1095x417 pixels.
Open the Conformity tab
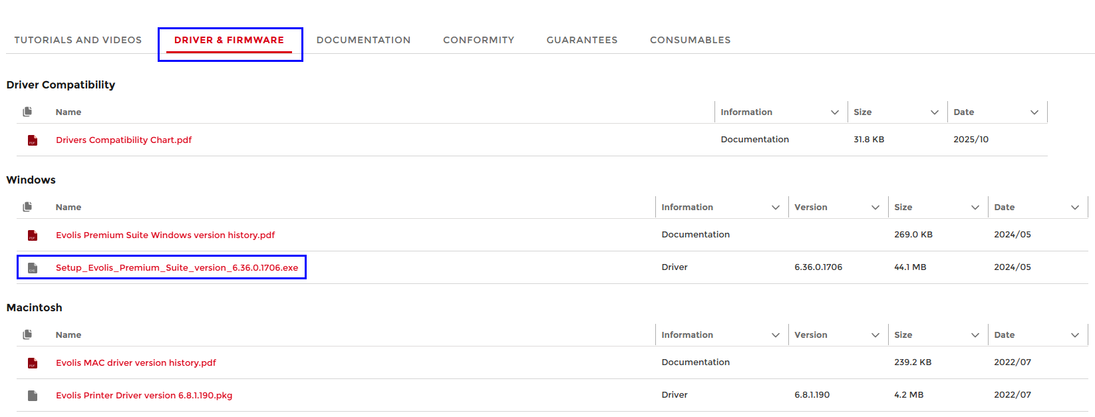[x=478, y=40]
